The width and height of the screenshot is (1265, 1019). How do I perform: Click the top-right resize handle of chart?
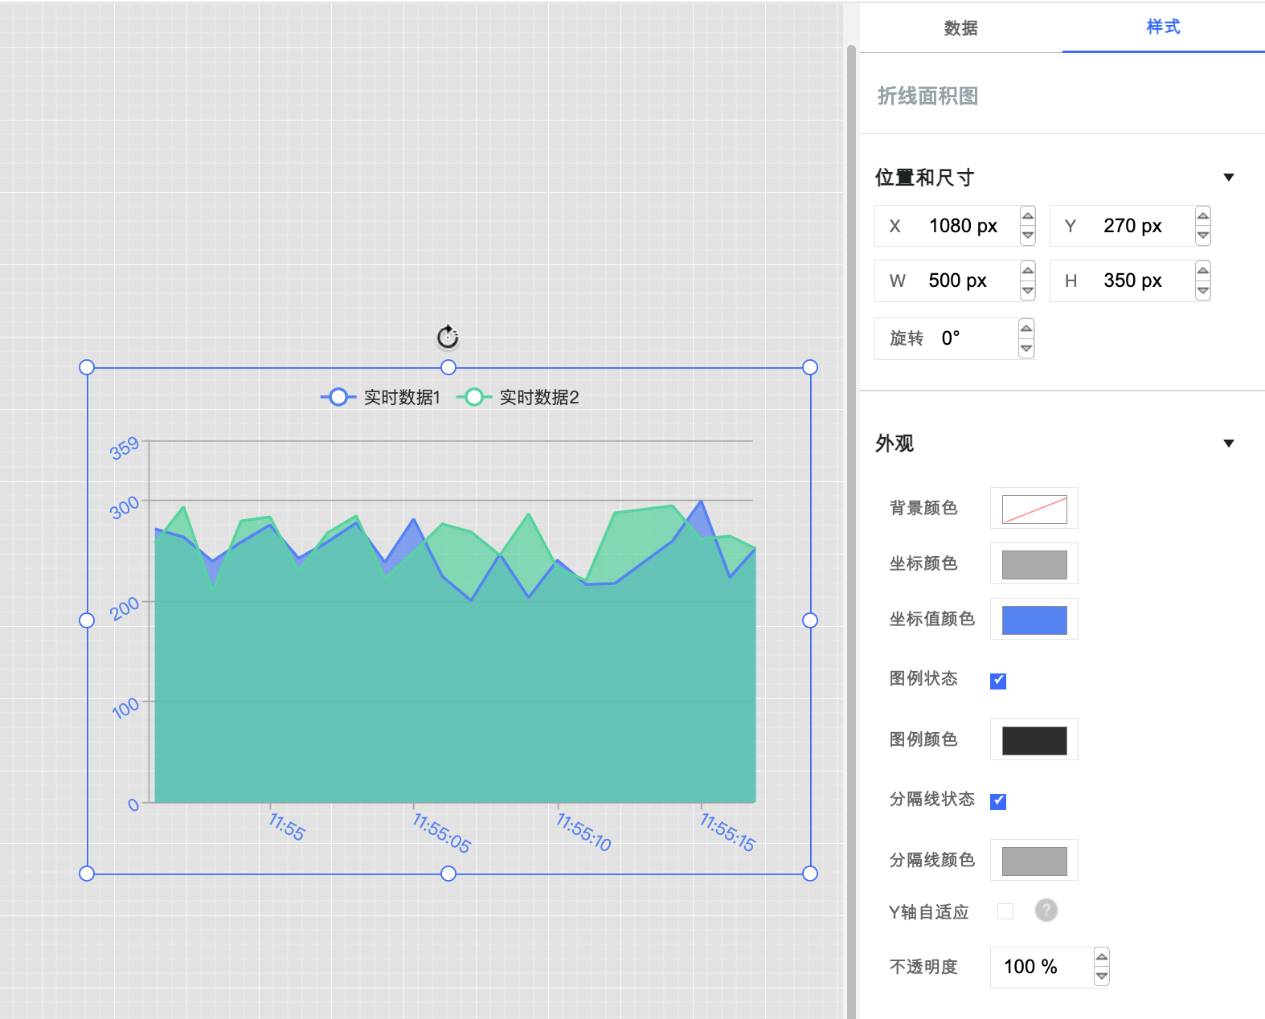tap(810, 367)
